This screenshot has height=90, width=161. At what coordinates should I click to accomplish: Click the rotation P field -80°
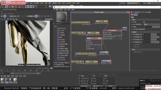[x=110, y=81]
